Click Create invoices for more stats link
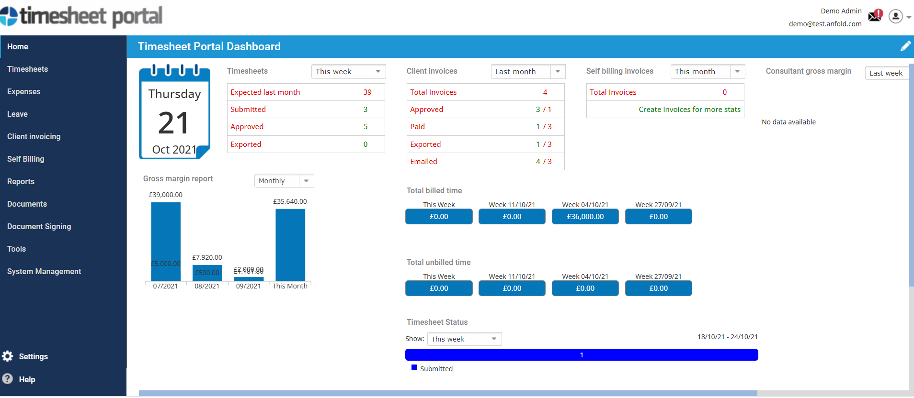Viewport: 914px width, 398px height. [x=689, y=110]
